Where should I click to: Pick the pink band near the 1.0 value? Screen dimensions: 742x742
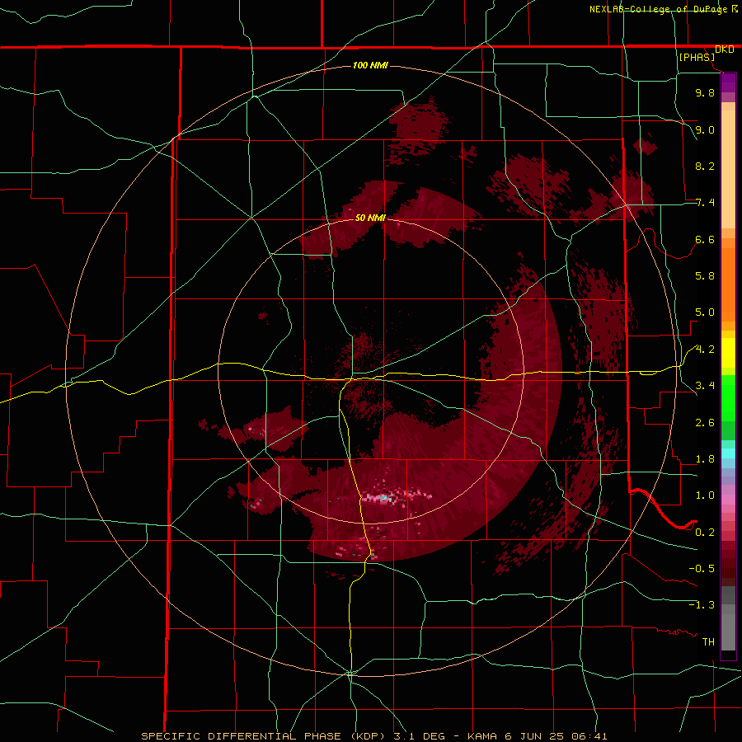tap(728, 499)
